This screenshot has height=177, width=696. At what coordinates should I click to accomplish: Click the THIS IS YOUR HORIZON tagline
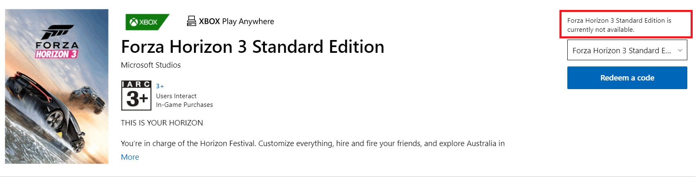click(162, 123)
